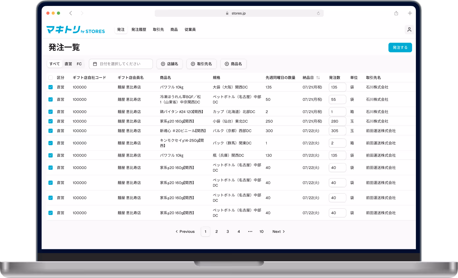Go to page 3
458x278 pixels.
tap(228, 232)
